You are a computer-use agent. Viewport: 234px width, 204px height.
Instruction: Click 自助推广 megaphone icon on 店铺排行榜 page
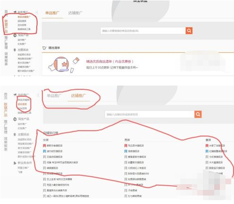pyautogui.click(x=15, y=95)
